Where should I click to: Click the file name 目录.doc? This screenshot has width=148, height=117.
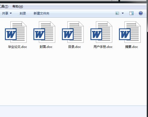pos(75,47)
